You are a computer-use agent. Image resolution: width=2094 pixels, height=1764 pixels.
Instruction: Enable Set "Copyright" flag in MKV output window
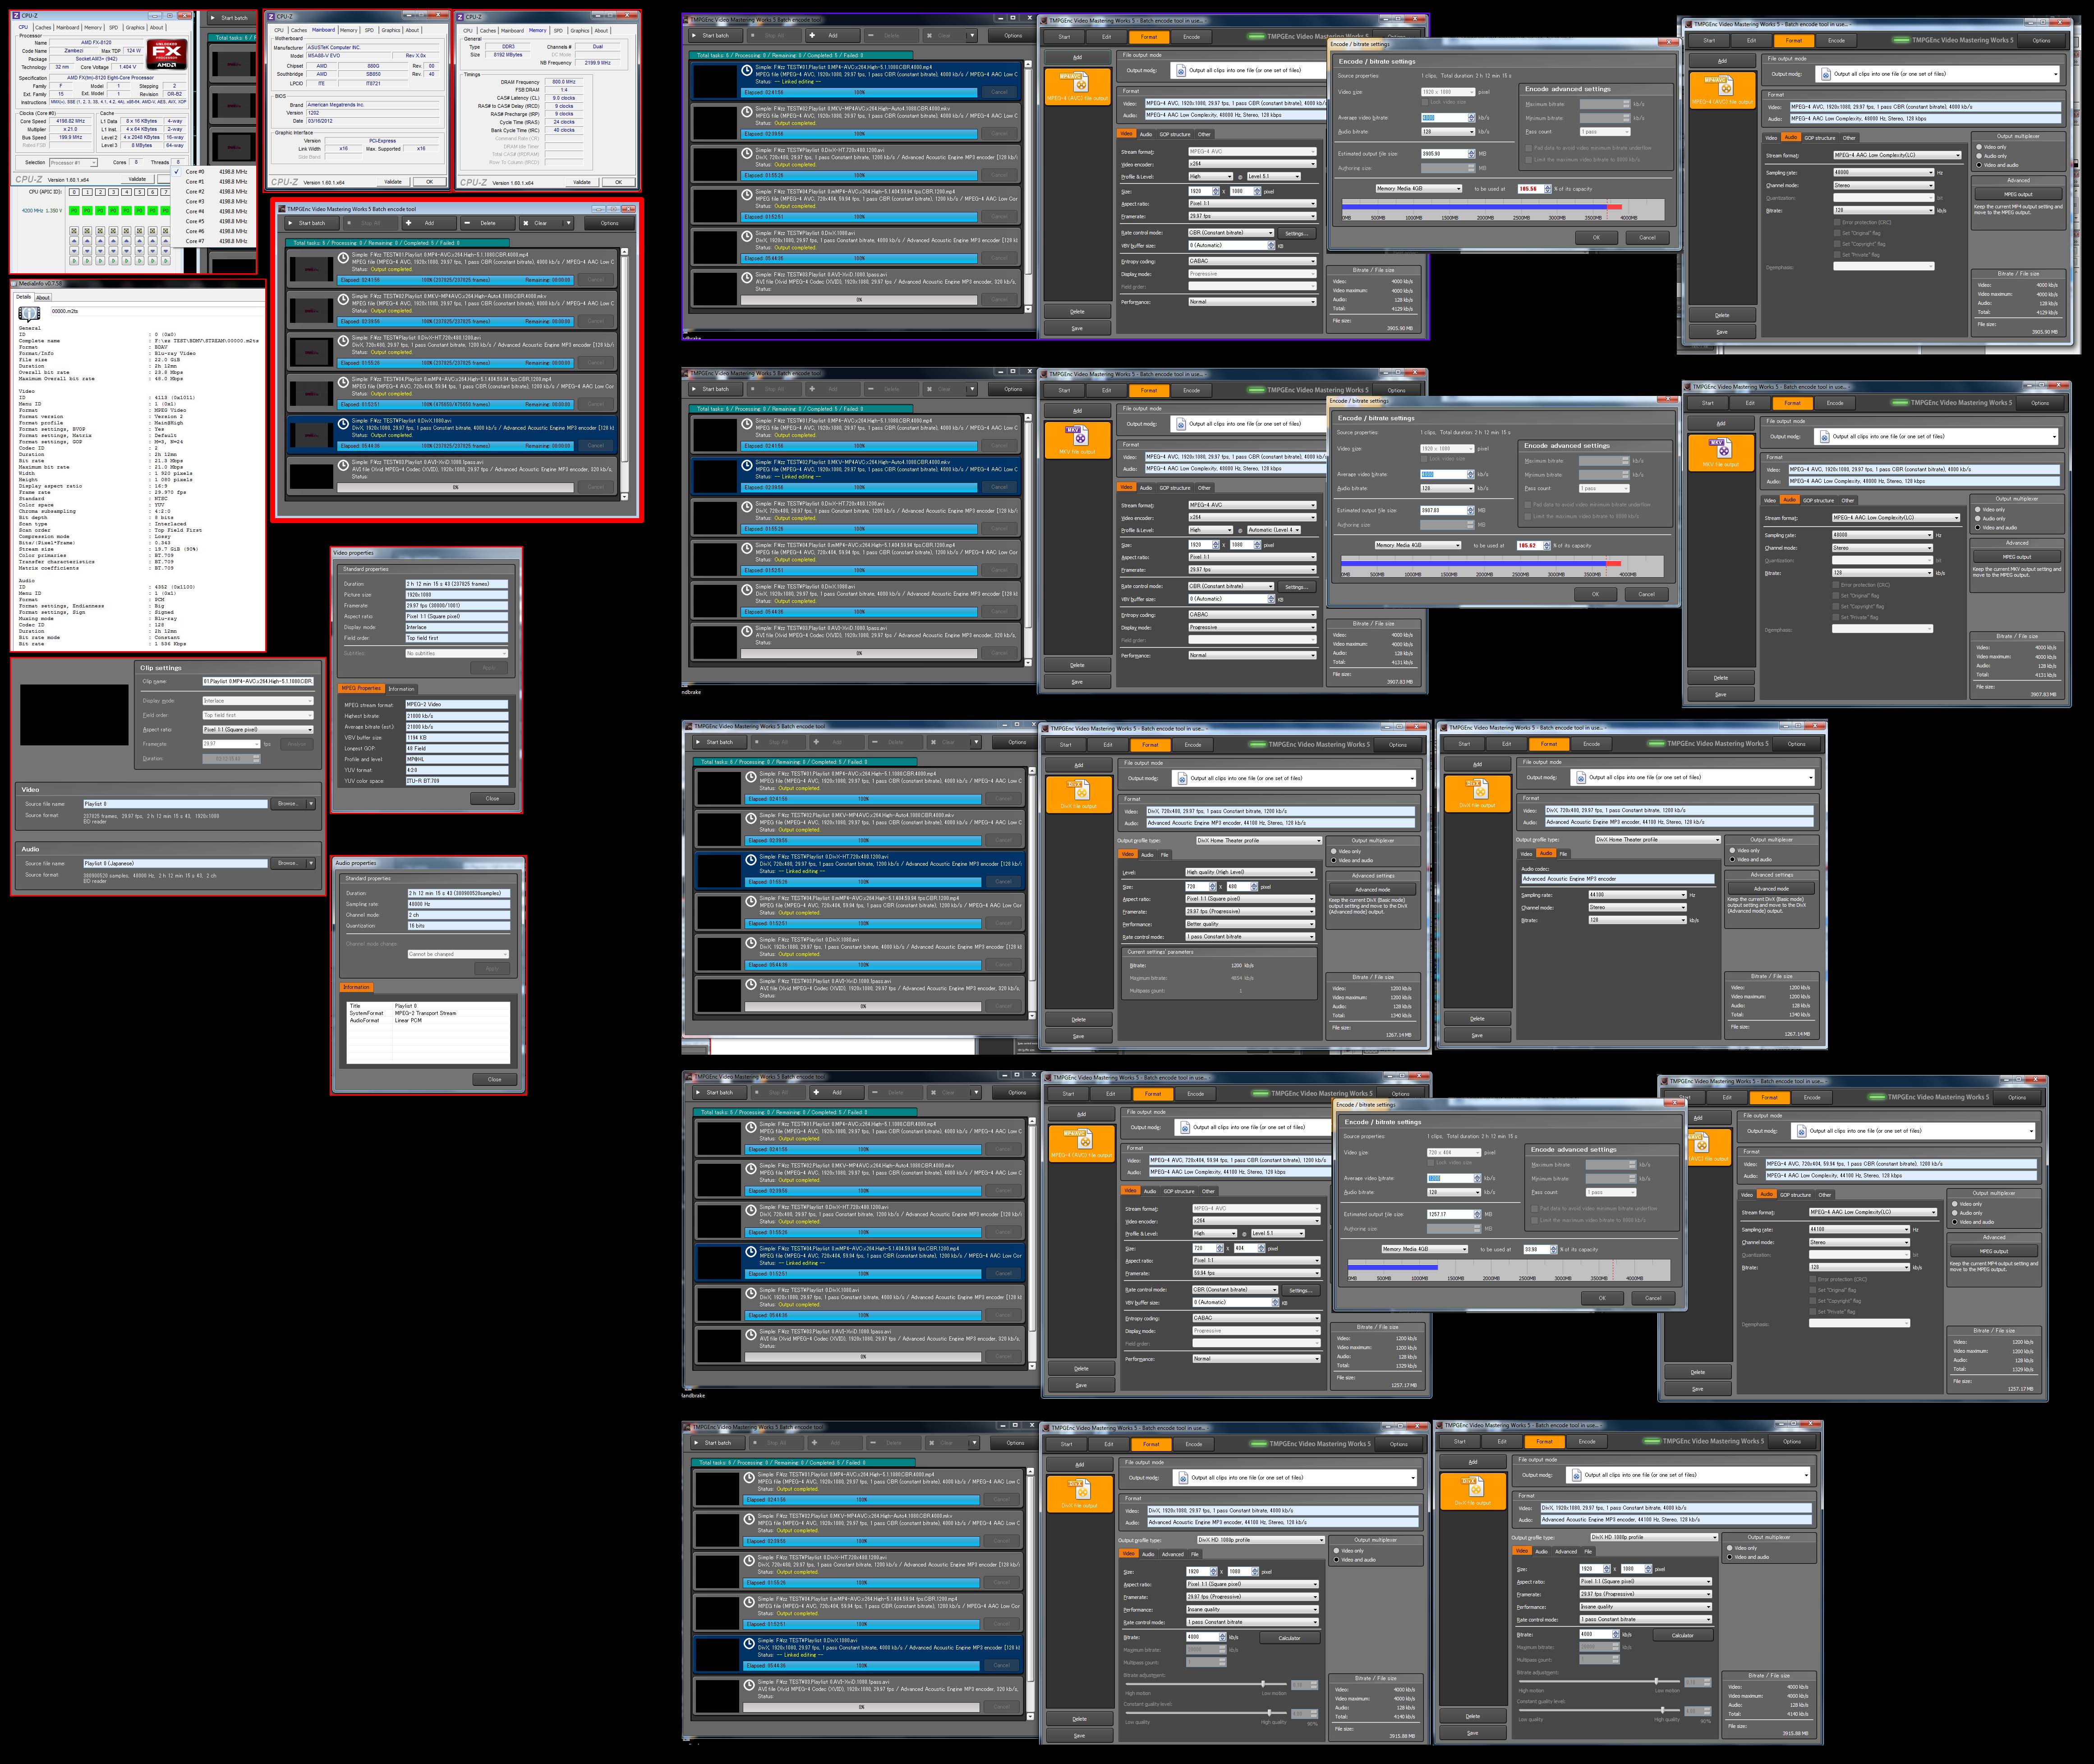[x=1836, y=607]
